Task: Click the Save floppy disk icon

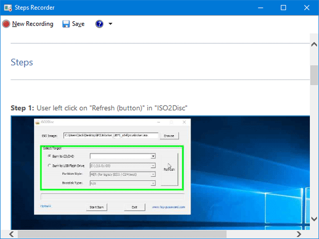Action: click(66, 24)
